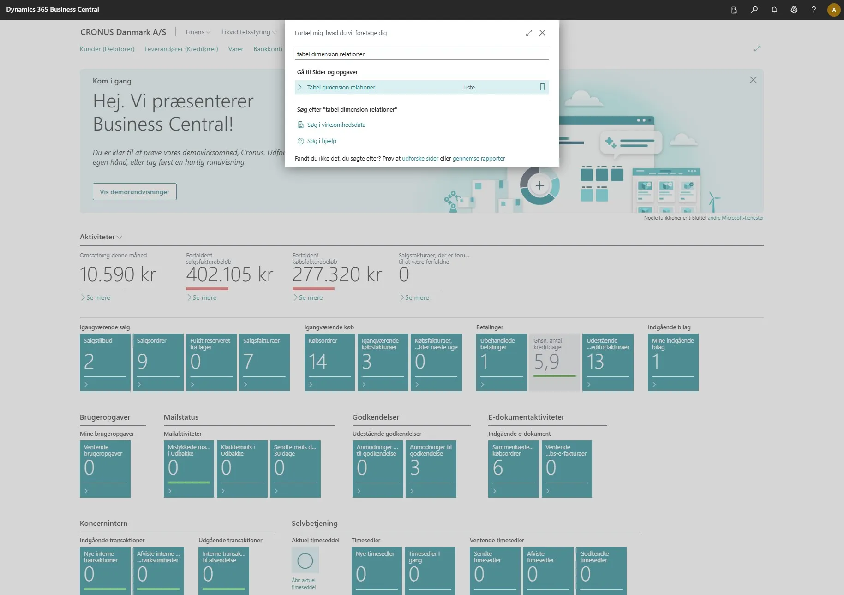Click the 277.320 kr overdue purchase amount
The height and width of the screenshot is (595, 844).
click(337, 274)
